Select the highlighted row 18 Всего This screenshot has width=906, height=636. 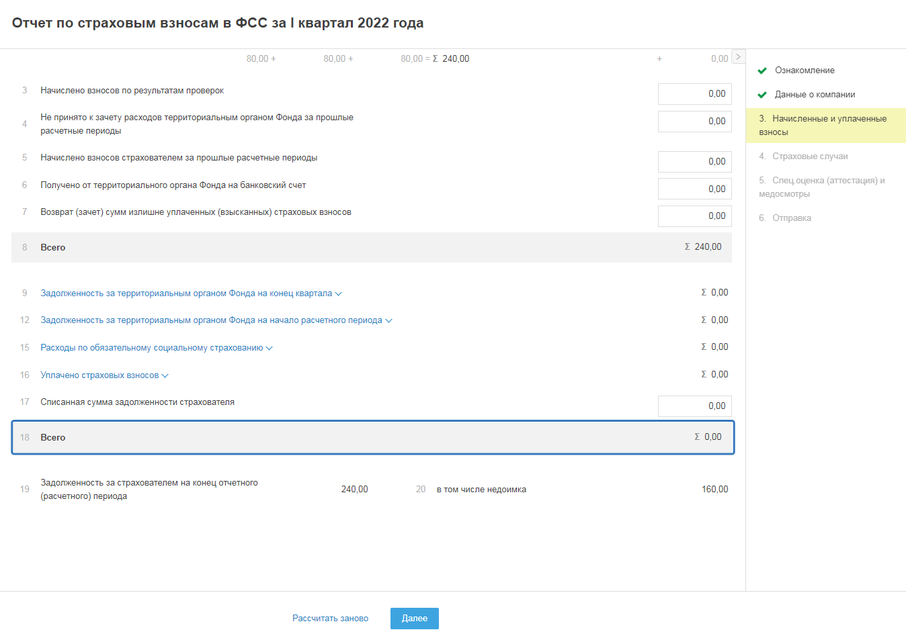(372, 438)
